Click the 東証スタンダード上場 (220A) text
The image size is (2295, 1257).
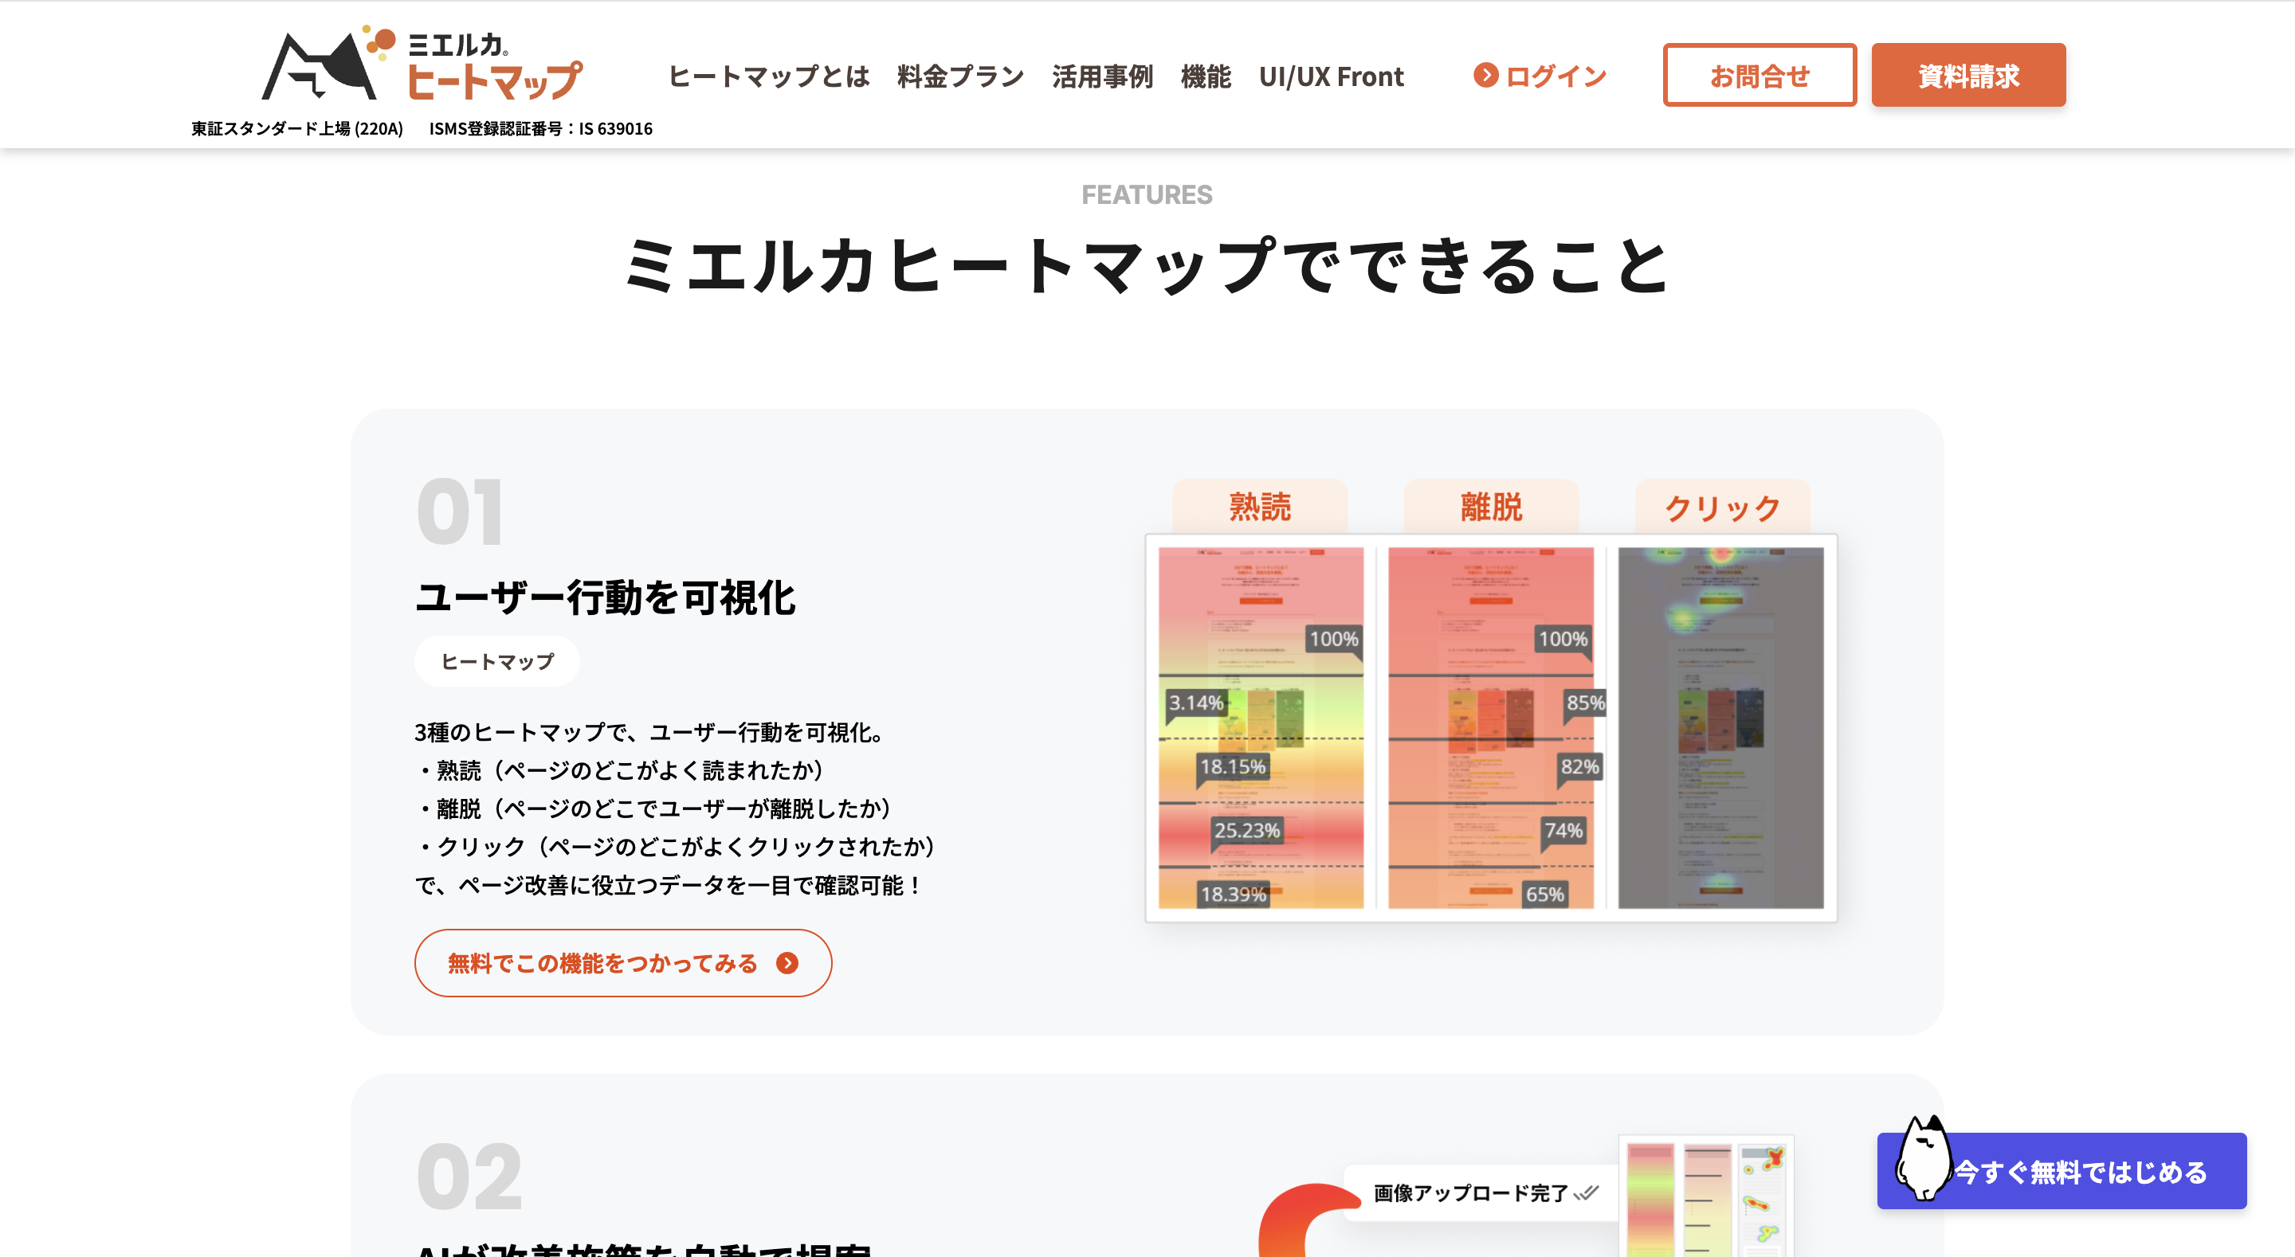296,128
